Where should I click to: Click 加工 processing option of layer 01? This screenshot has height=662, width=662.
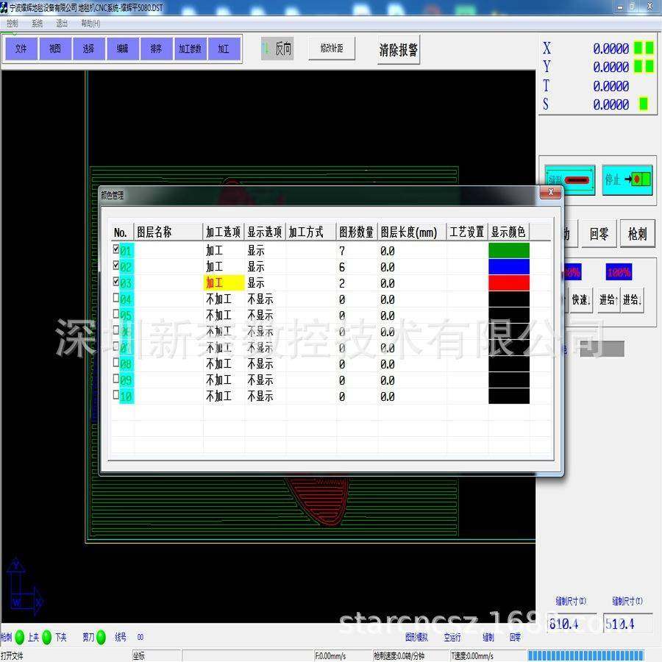tap(215, 251)
